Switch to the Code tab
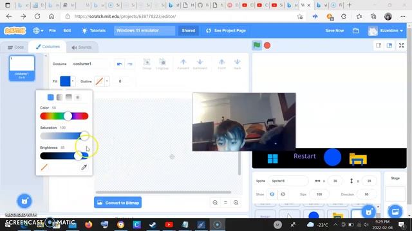 [x=15, y=47]
